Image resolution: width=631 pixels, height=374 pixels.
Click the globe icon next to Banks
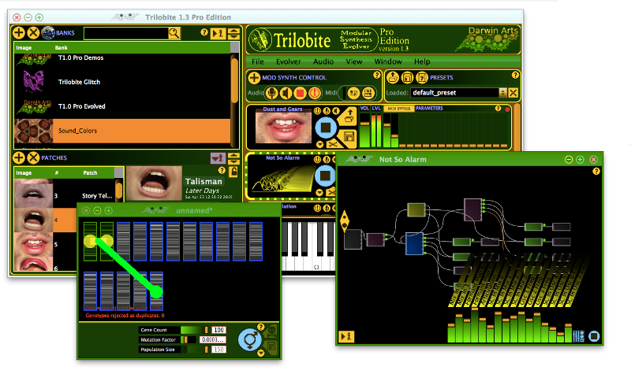coord(48,33)
